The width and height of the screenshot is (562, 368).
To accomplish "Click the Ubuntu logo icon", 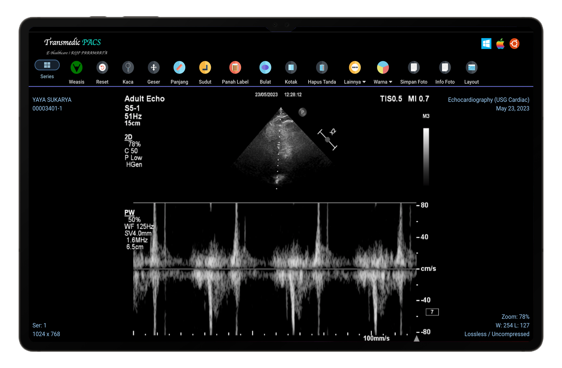I will coord(515,44).
